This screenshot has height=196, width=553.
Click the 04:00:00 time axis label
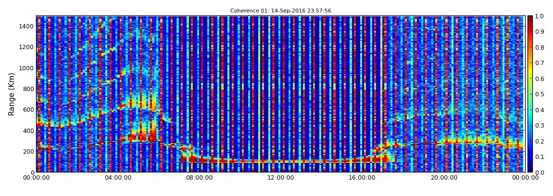118,178
